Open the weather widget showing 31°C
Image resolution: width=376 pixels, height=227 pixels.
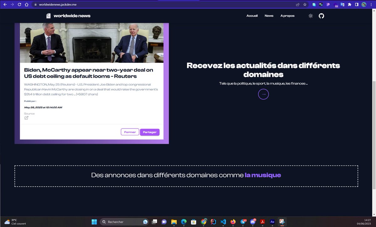tap(15, 222)
